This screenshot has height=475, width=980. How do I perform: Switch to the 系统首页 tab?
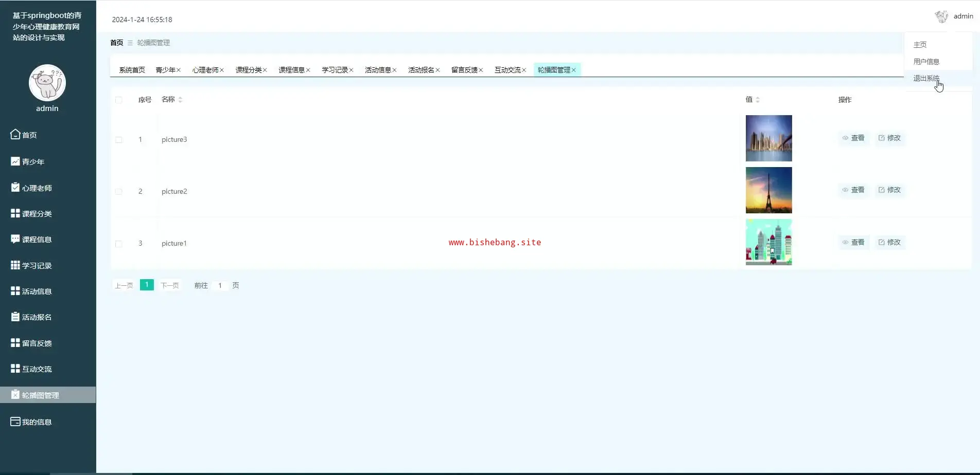[x=132, y=70]
